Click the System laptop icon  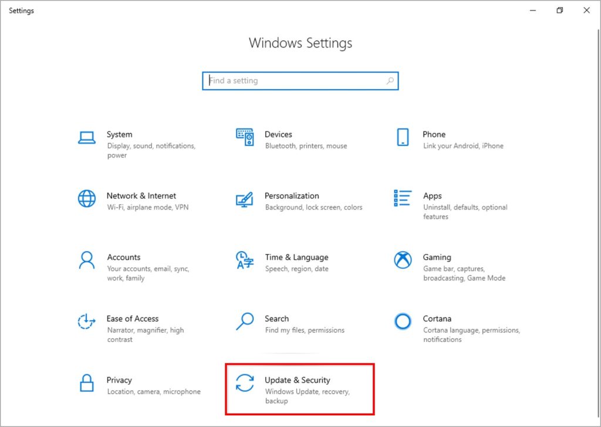tap(87, 137)
